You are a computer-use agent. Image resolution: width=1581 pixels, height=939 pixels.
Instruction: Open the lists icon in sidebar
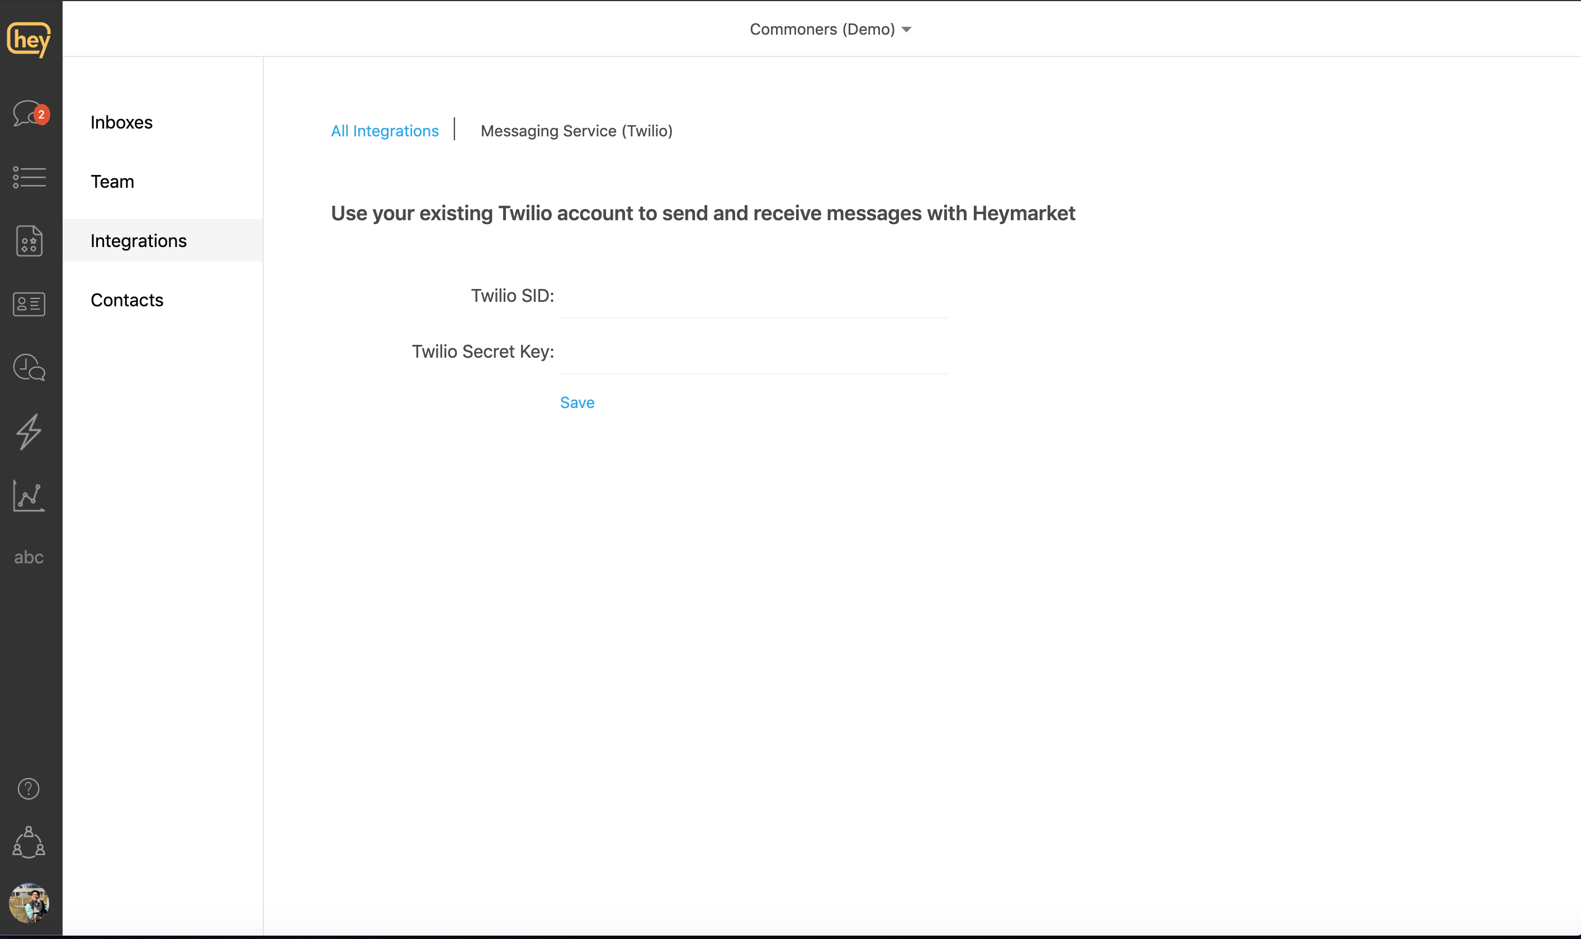(x=29, y=177)
